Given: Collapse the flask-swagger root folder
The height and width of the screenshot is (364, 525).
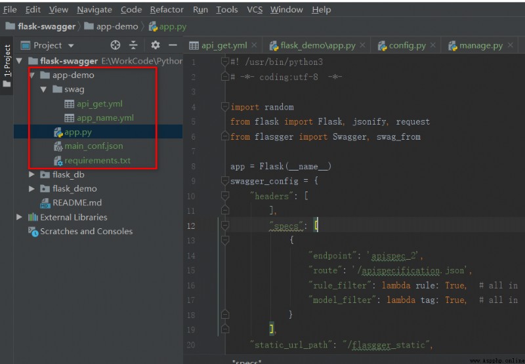Looking at the screenshot, I should coord(20,61).
